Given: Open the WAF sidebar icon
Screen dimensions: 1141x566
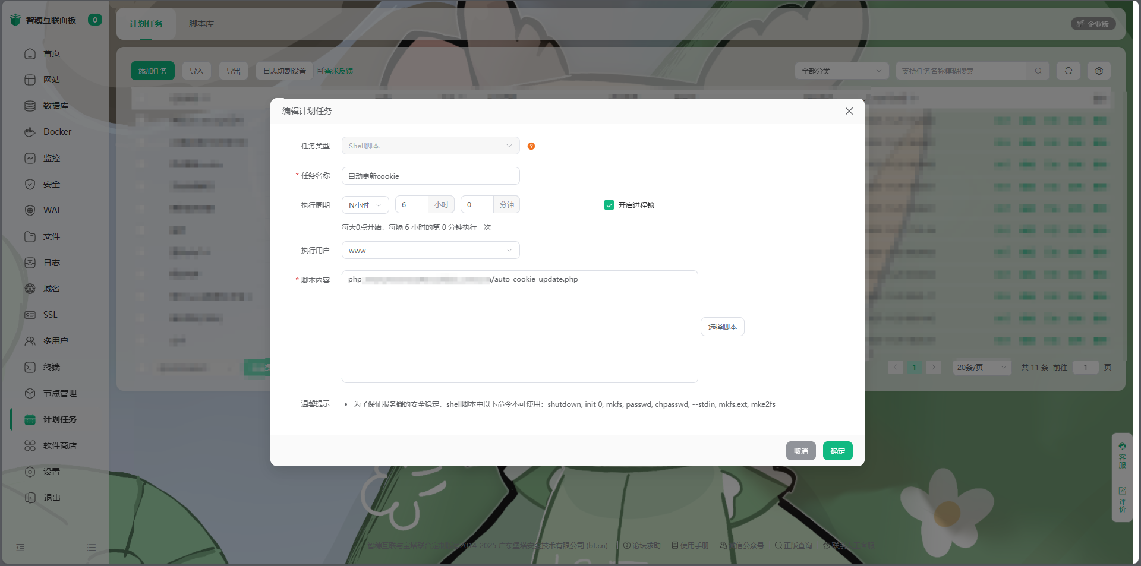Looking at the screenshot, I should 30,210.
